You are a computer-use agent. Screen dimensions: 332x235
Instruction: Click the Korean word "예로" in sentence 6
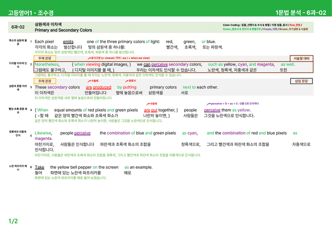pyautogui.click(x=128, y=173)
